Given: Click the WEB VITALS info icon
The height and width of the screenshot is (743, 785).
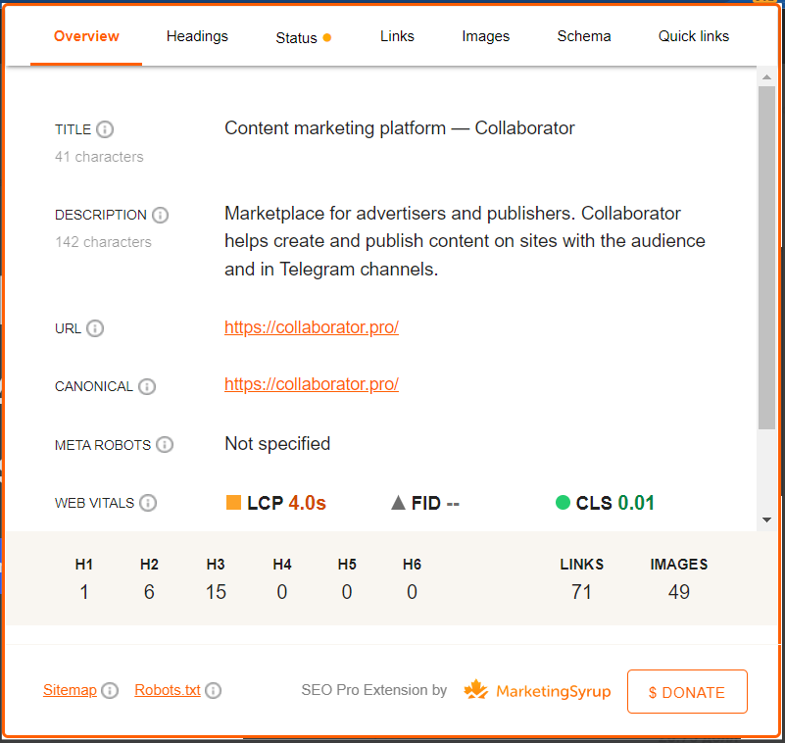Looking at the screenshot, I should click(x=148, y=503).
